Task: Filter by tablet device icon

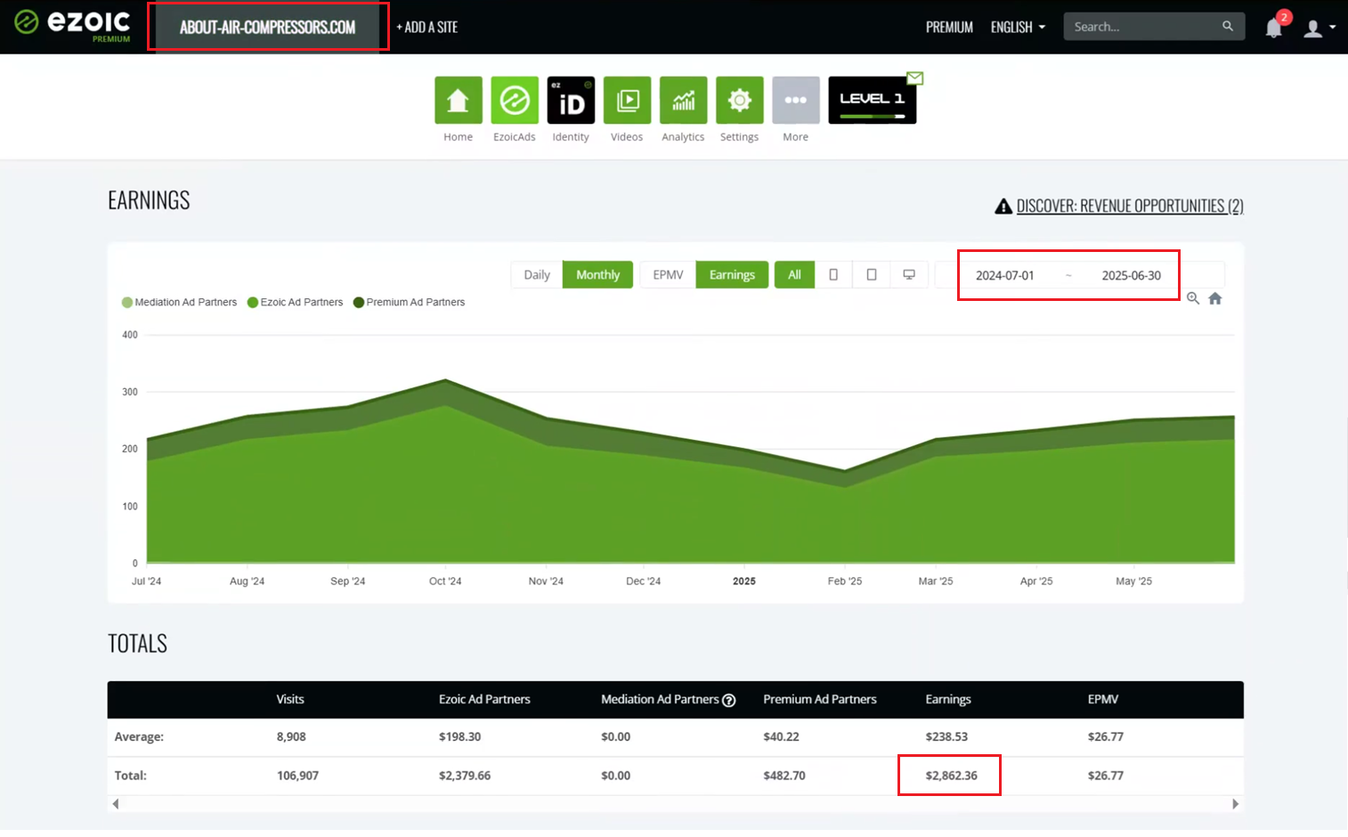Action: 872,274
